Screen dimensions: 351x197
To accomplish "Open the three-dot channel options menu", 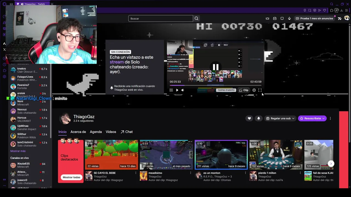I will coord(330,118).
